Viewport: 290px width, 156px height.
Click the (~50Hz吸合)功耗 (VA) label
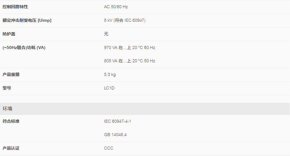pos(24,47)
